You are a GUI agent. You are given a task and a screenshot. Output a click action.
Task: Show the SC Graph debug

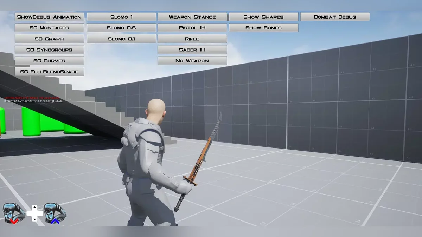tap(50, 39)
